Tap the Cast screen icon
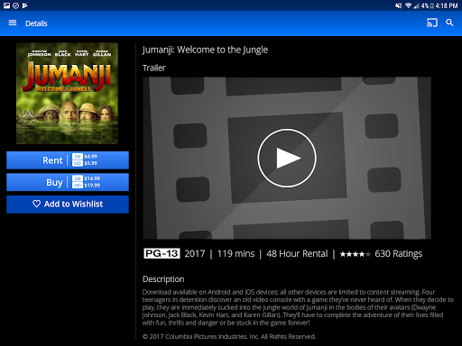This screenshot has height=346, width=462. click(x=432, y=23)
